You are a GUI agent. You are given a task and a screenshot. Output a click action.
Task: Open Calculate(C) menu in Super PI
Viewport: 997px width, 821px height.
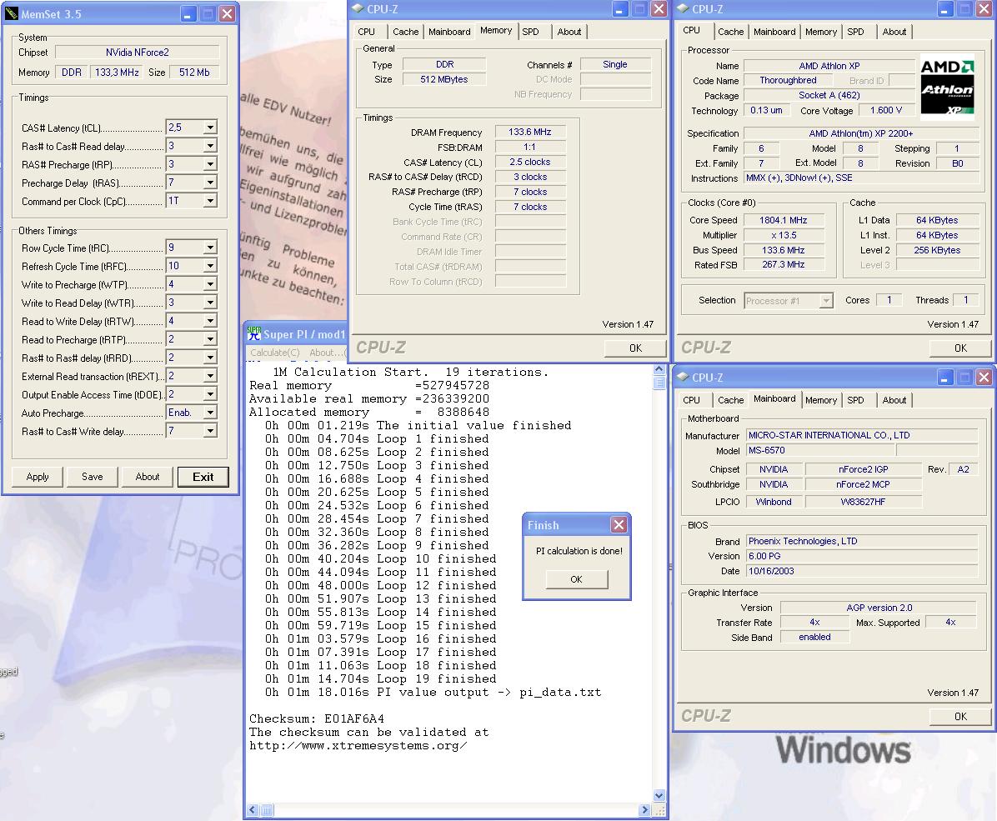pos(275,353)
